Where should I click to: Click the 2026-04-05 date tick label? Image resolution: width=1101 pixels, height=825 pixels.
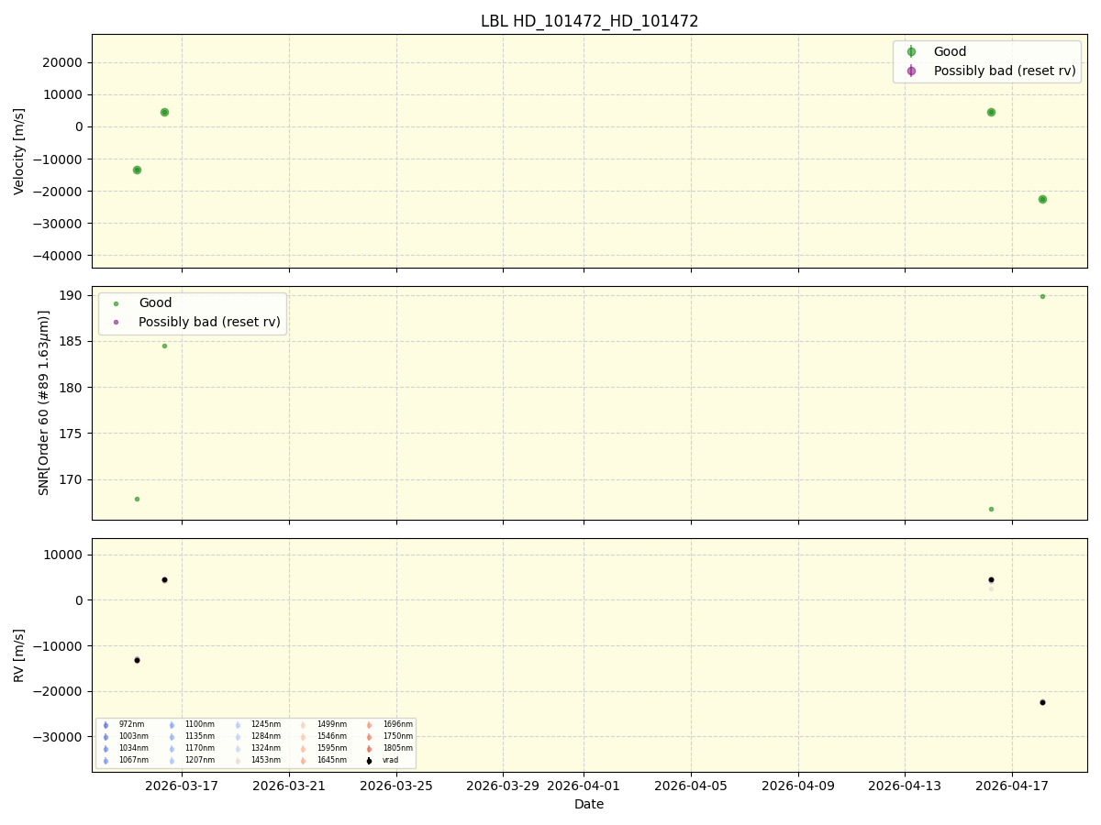[x=691, y=785]
